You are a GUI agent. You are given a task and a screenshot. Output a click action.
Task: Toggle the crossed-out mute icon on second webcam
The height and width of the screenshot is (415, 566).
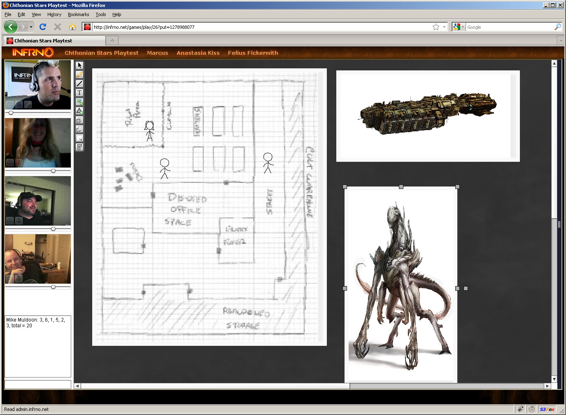coord(19,163)
